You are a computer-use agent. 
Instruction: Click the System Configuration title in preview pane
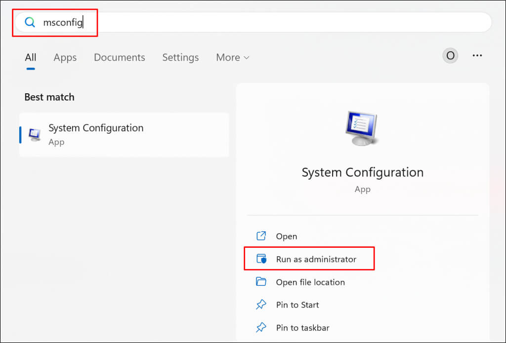click(x=362, y=172)
